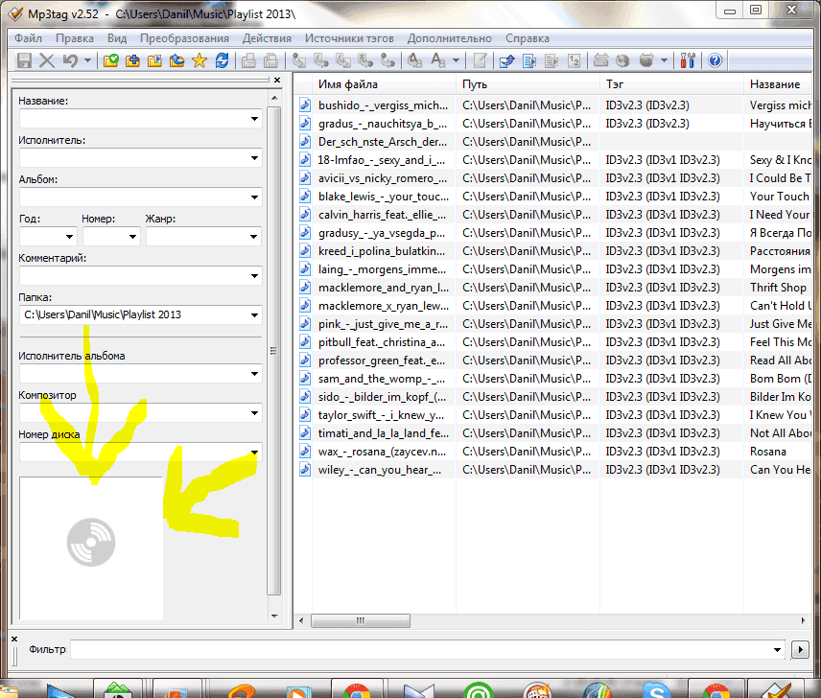The height and width of the screenshot is (698, 821).
Task: Open the Справка menu
Action: click(528, 38)
